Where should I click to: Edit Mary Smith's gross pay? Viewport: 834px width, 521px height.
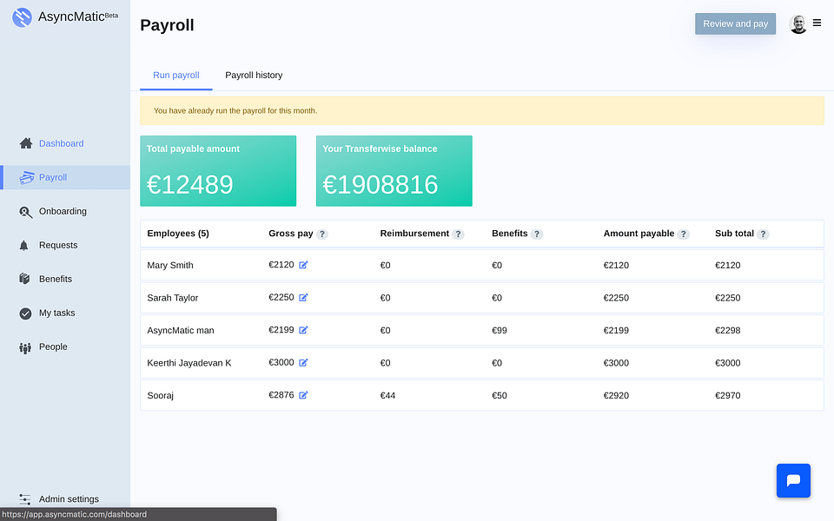(303, 265)
